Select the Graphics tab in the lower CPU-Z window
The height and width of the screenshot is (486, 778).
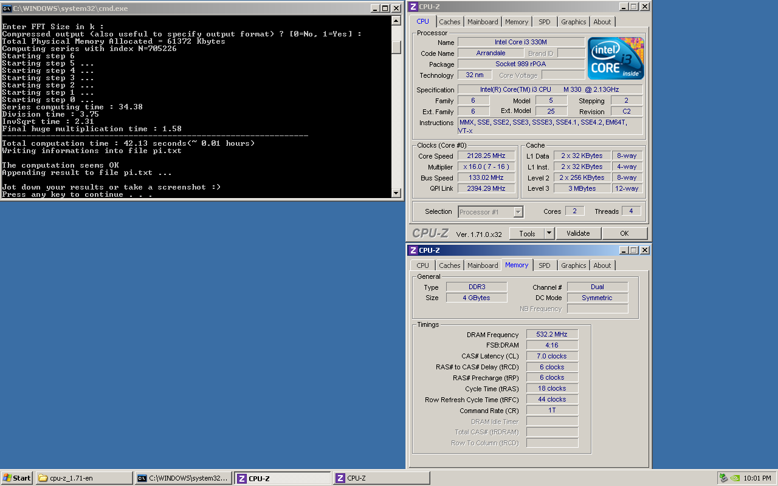tap(574, 265)
